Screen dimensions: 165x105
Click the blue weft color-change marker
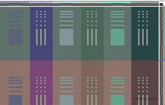(164, 60)
